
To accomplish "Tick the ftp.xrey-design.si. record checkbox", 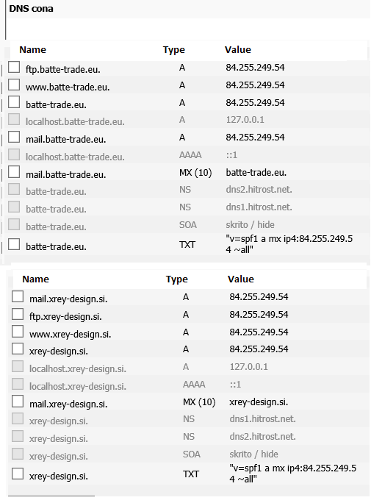I will pyautogui.click(x=18, y=315).
